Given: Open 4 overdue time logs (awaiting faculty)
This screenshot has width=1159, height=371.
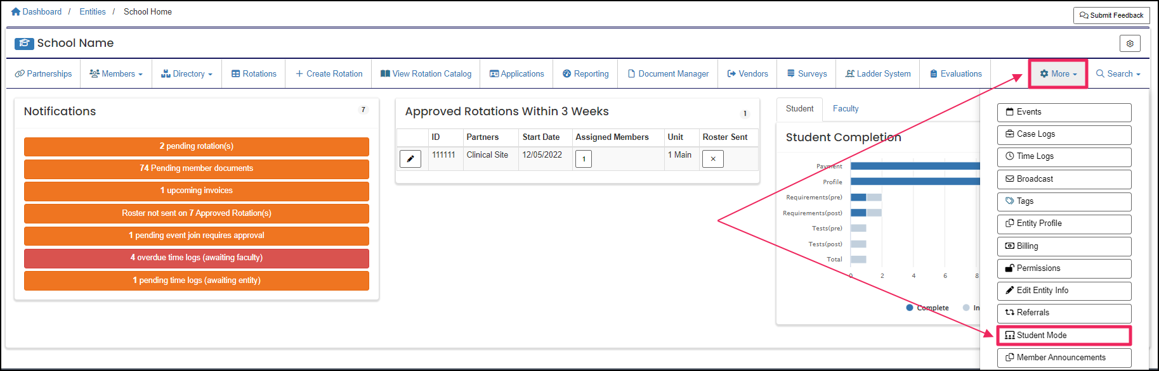Looking at the screenshot, I should coord(197,258).
